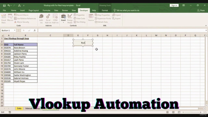208x117 pixels.
Task: Open the XML Source pane
Action: pyautogui.click(x=91, y=18)
